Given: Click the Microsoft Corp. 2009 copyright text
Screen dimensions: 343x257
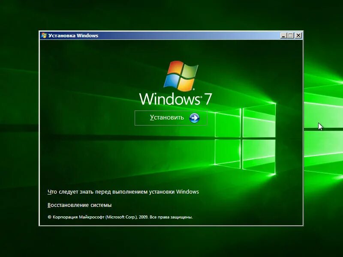Looking at the screenshot, I should click(x=120, y=217).
